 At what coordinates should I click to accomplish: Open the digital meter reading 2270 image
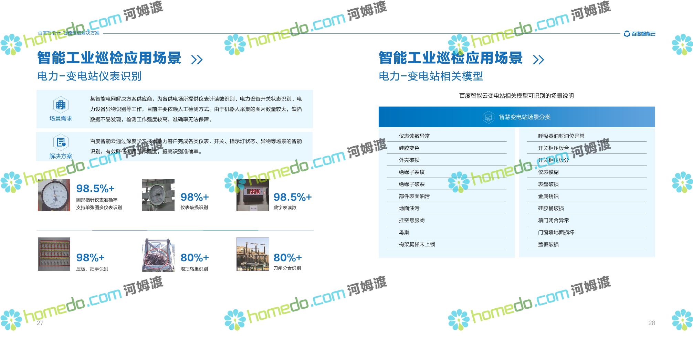tap(253, 195)
